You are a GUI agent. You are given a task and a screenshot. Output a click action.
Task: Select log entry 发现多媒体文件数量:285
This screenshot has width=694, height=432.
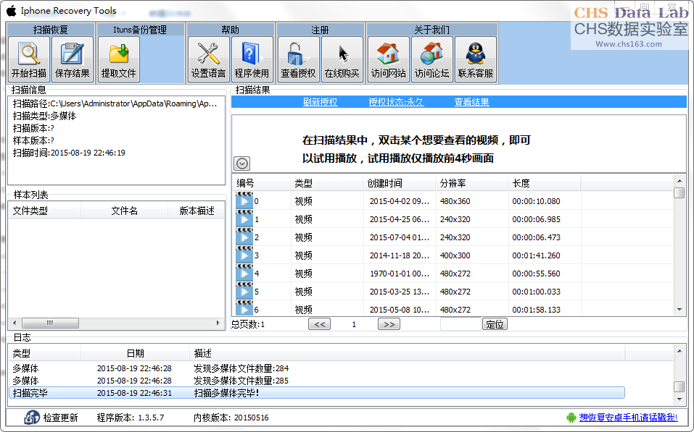317,381
